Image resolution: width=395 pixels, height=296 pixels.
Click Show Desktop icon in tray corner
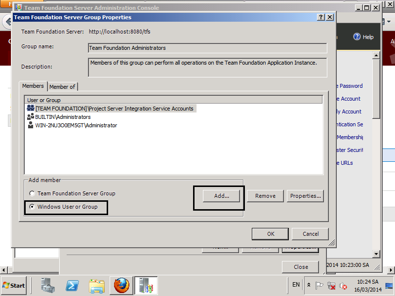click(x=389, y=286)
